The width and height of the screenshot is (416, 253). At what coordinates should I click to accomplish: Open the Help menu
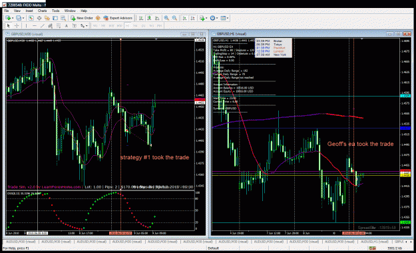(84, 11)
